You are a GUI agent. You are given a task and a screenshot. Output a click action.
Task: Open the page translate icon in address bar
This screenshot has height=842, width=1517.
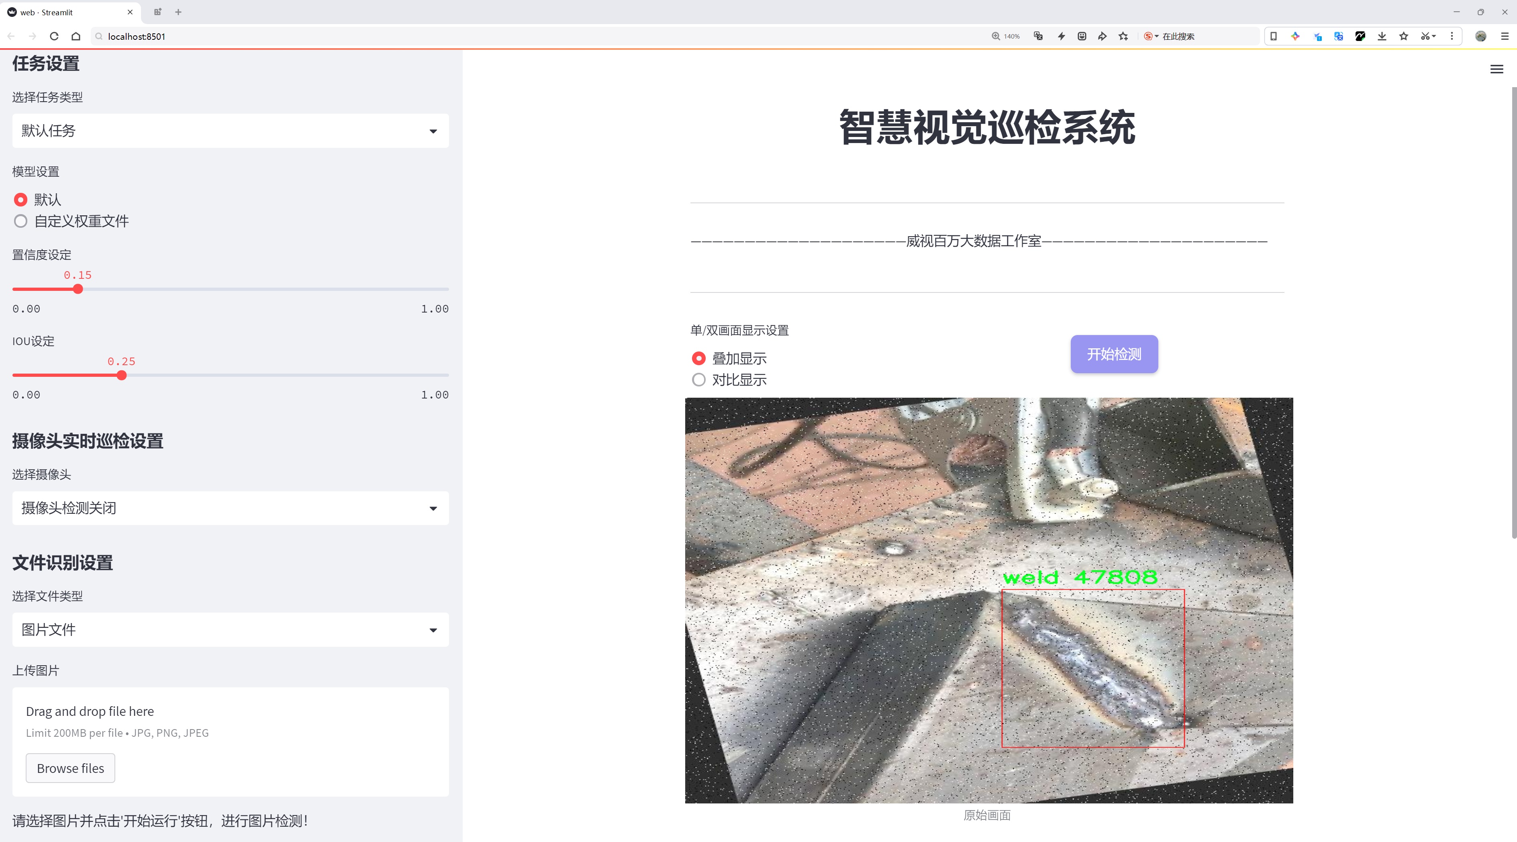[x=1038, y=37]
